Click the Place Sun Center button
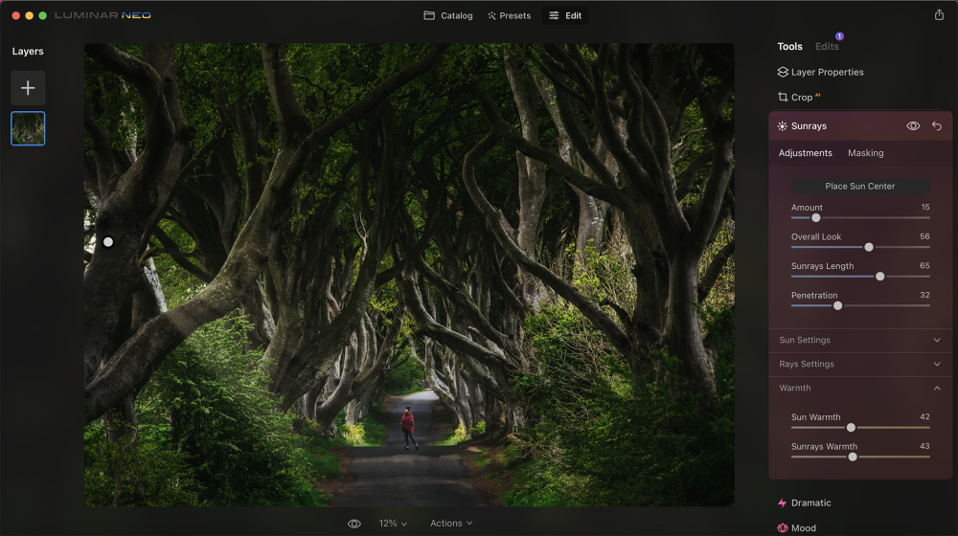Image resolution: width=958 pixels, height=536 pixels. [x=859, y=187]
